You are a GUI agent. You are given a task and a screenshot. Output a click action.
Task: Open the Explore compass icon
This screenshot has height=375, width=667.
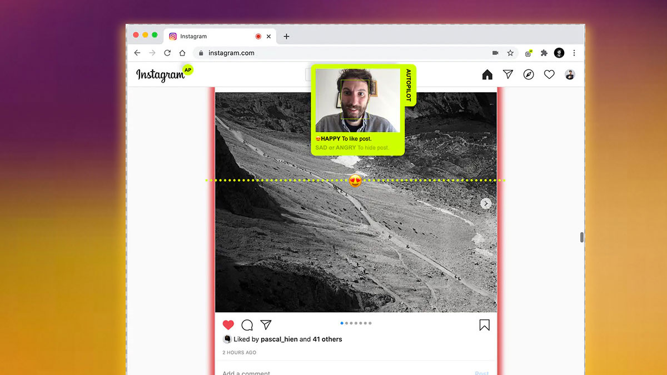tap(529, 74)
